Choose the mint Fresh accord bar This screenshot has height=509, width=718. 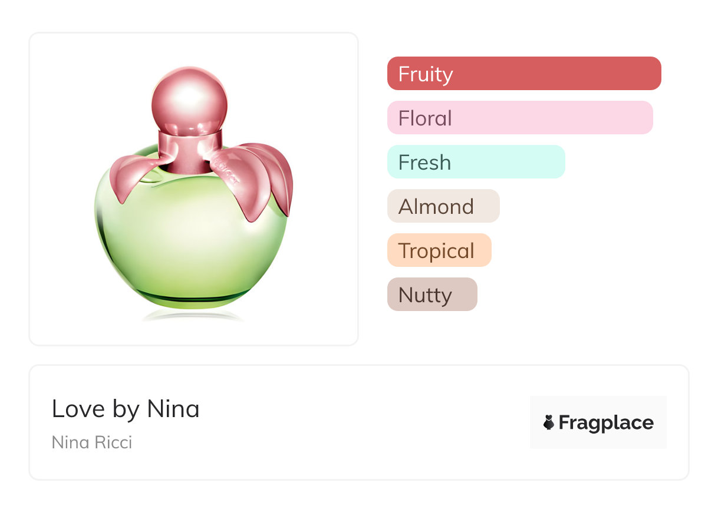click(476, 162)
